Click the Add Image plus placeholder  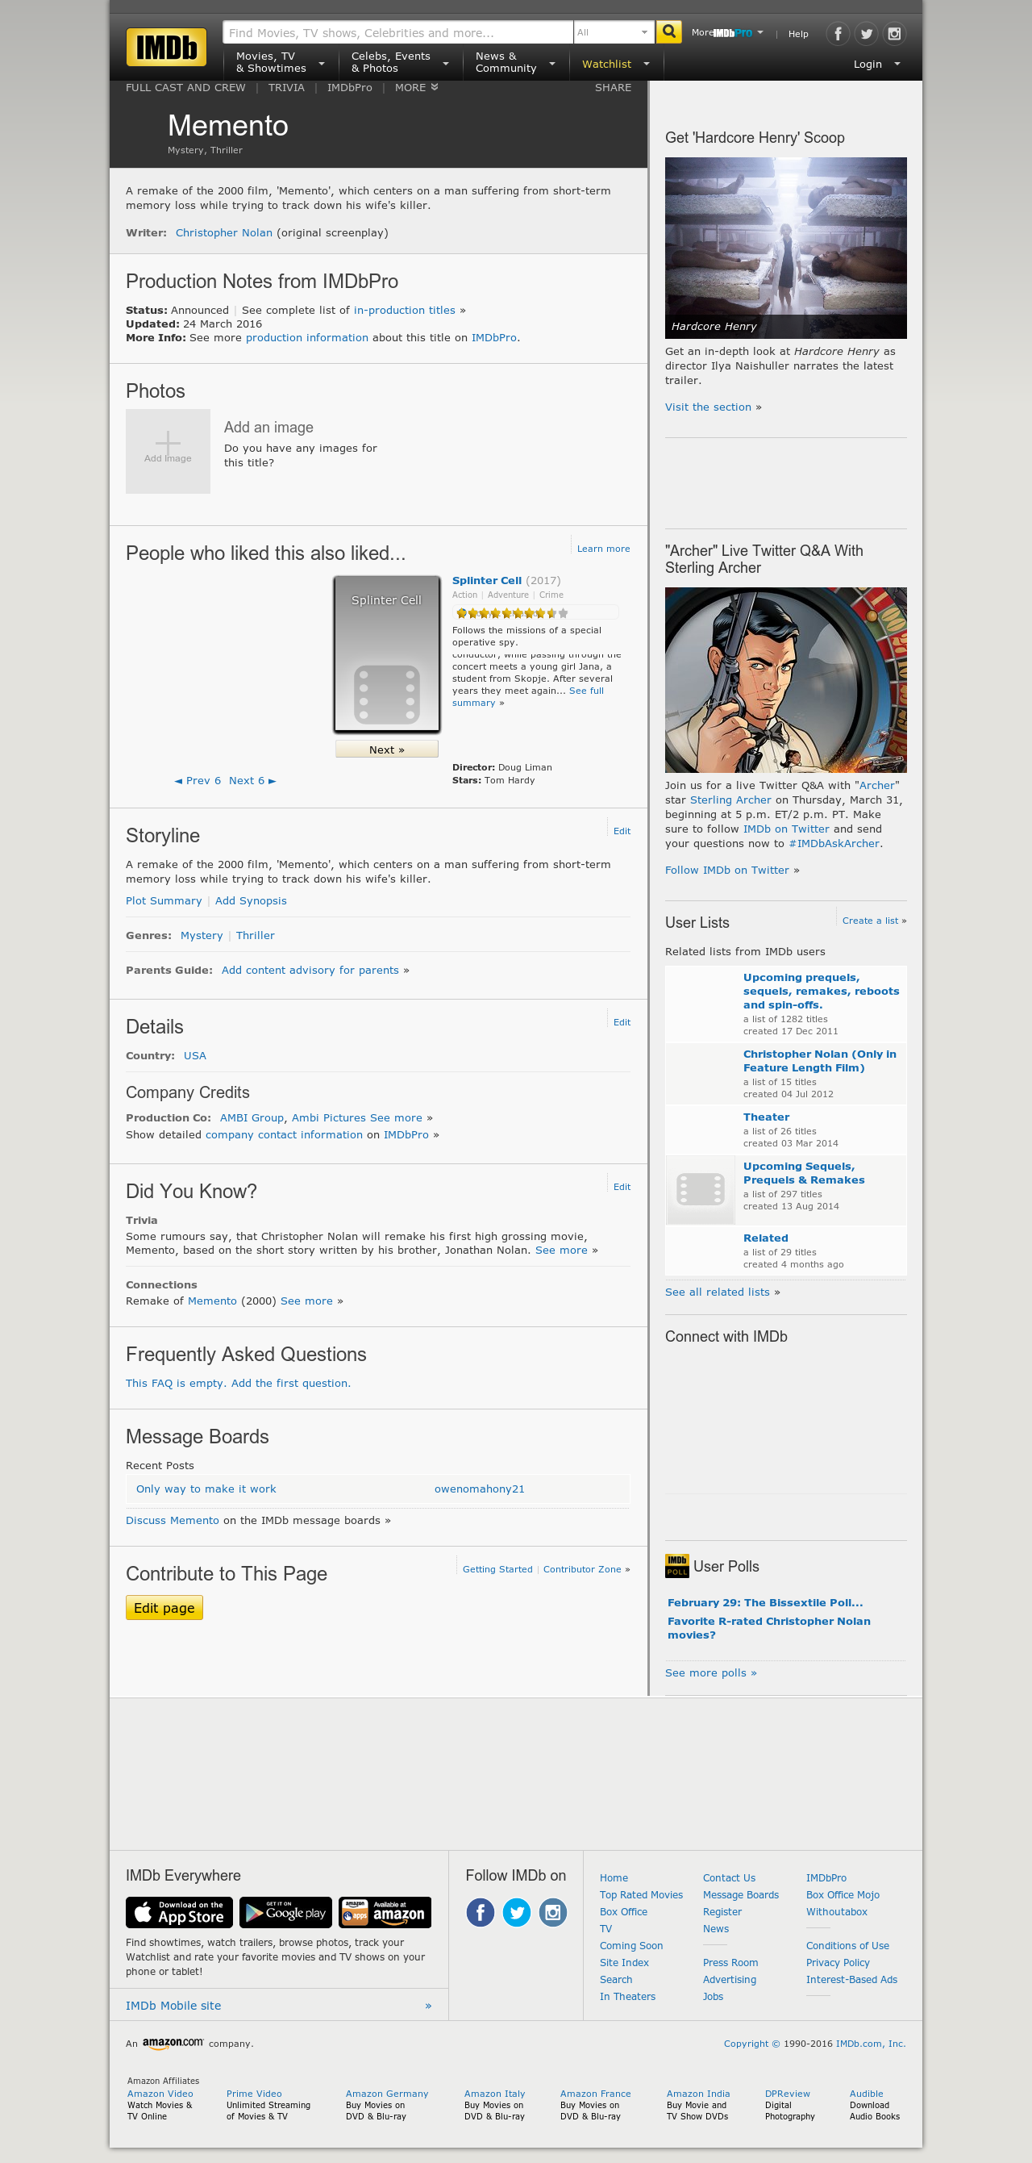click(x=168, y=451)
